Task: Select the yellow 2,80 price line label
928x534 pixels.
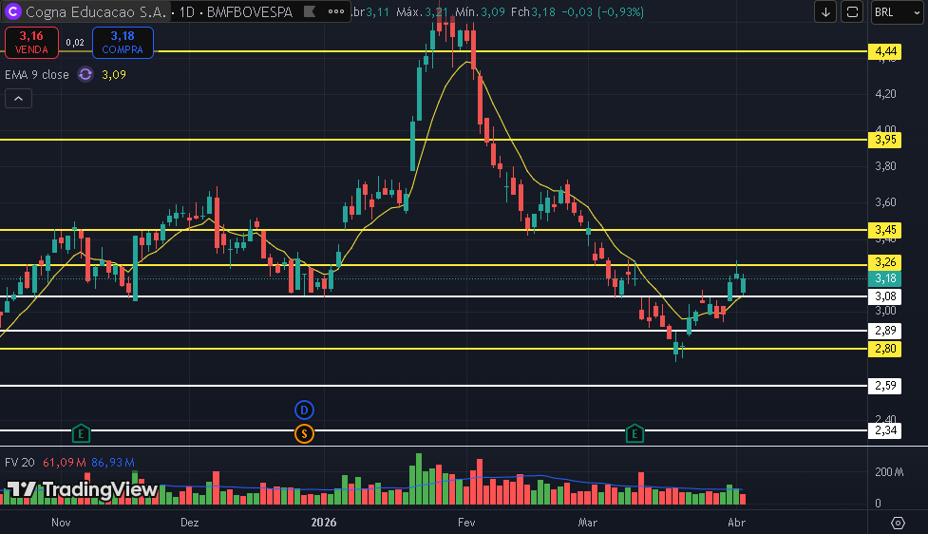Action: 885,349
